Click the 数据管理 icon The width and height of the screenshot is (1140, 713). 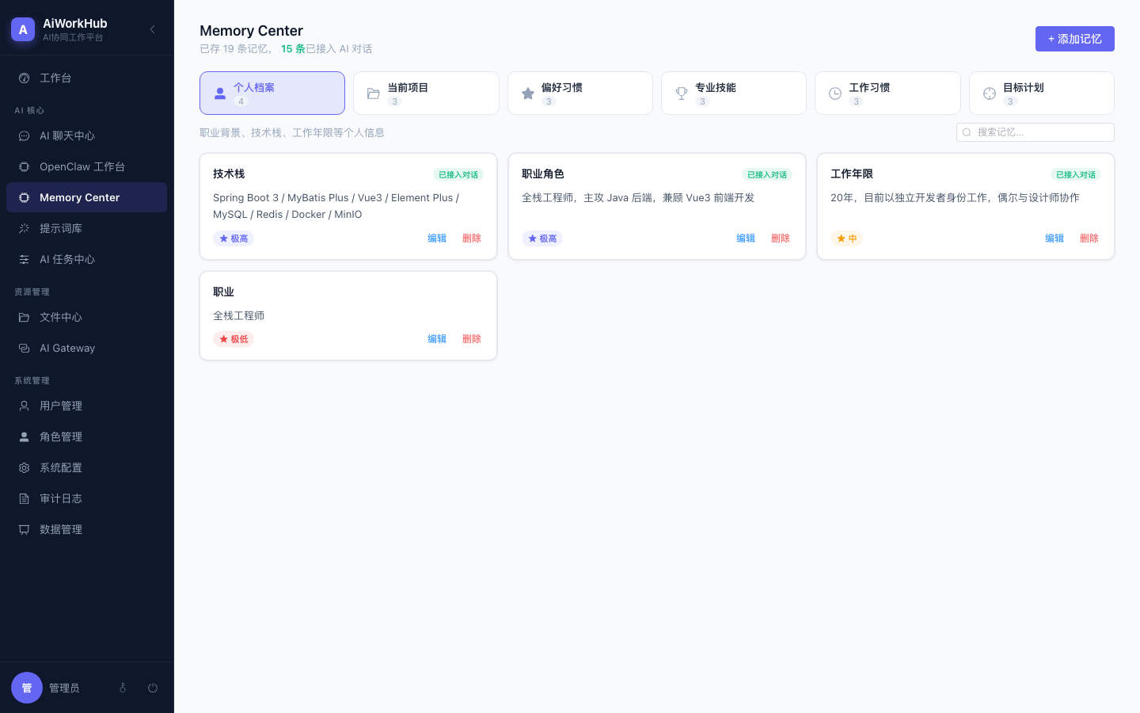[24, 529]
